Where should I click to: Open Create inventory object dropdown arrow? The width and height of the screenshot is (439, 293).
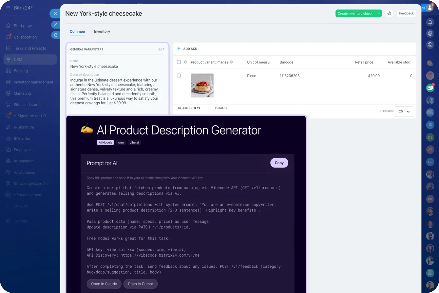[379, 13]
